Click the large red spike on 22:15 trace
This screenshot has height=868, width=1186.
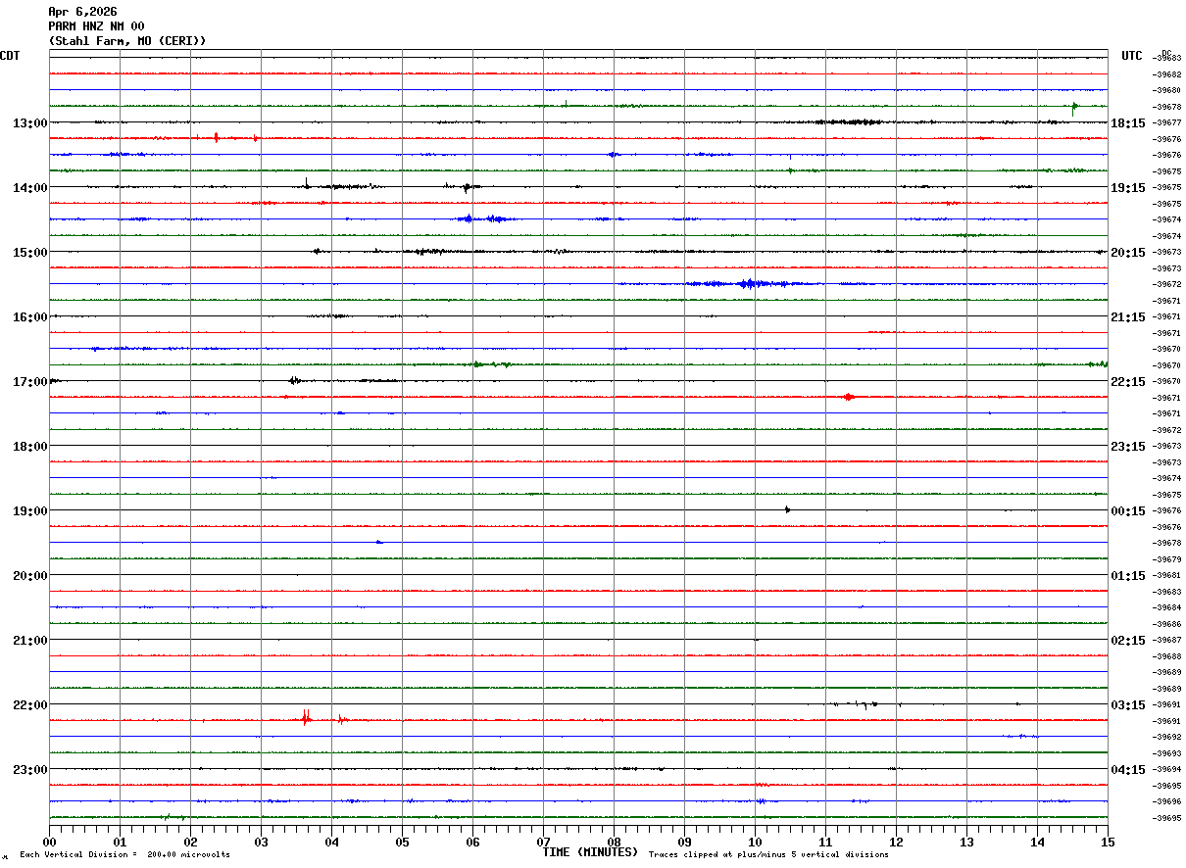pyautogui.click(x=306, y=718)
